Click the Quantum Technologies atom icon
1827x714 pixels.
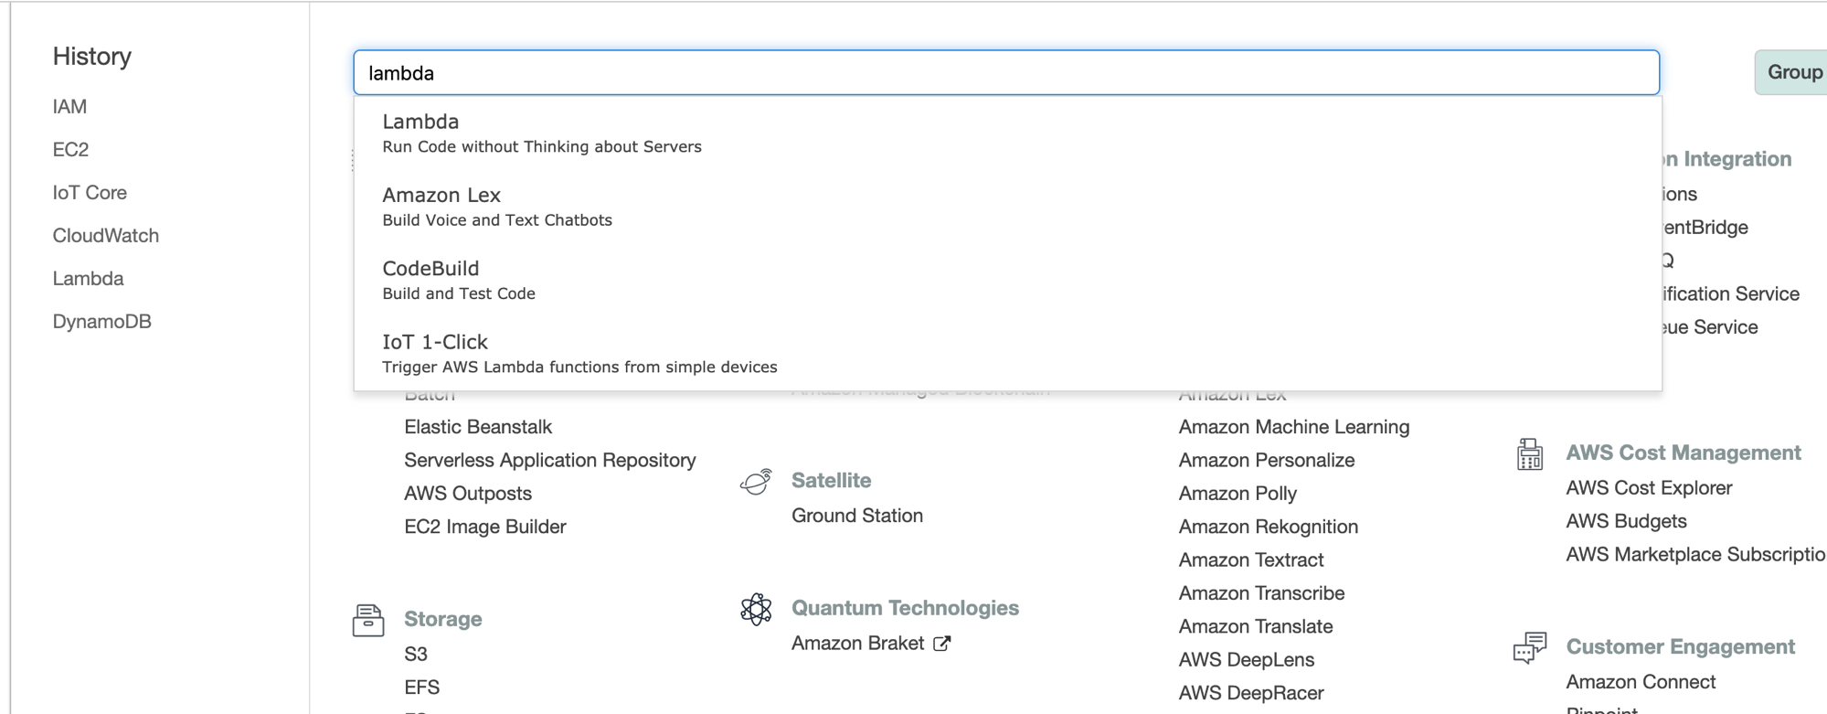(x=756, y=609)
